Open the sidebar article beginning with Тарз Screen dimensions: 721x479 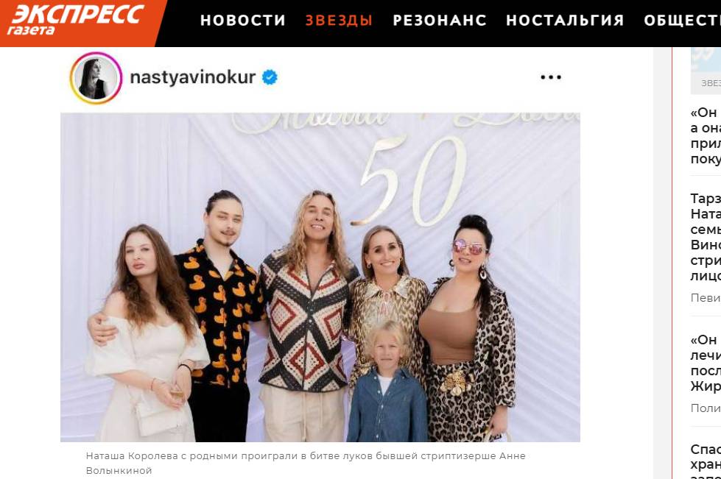pyautogui.click(x=706, y=237)
